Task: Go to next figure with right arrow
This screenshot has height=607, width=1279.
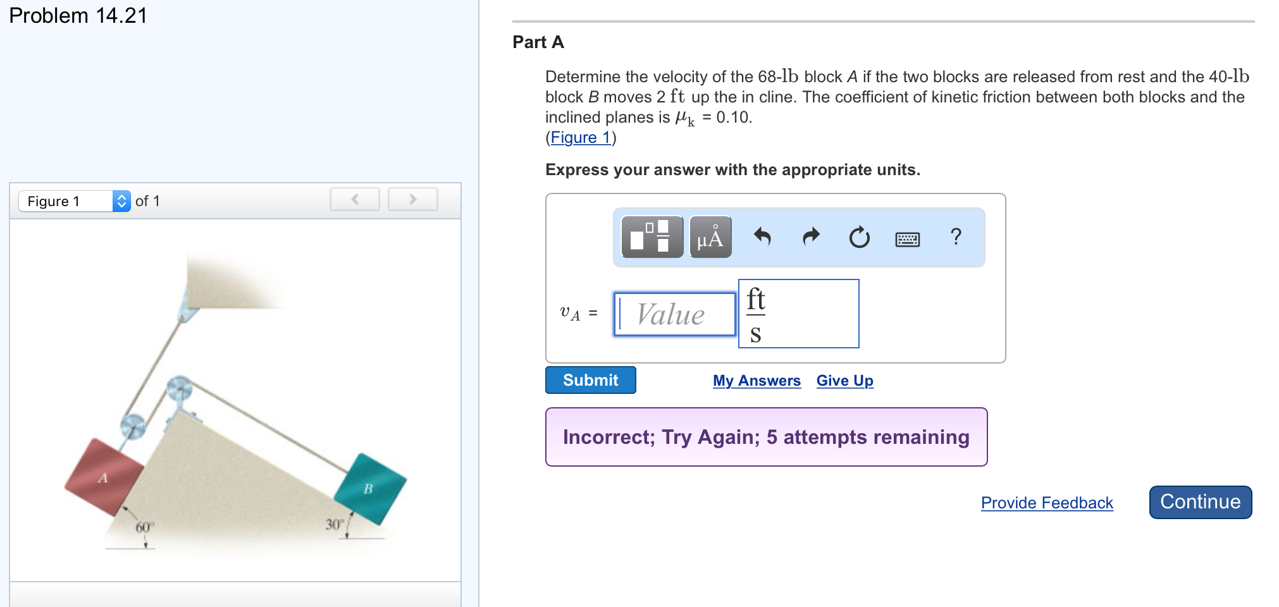Action: coord(412,199)
